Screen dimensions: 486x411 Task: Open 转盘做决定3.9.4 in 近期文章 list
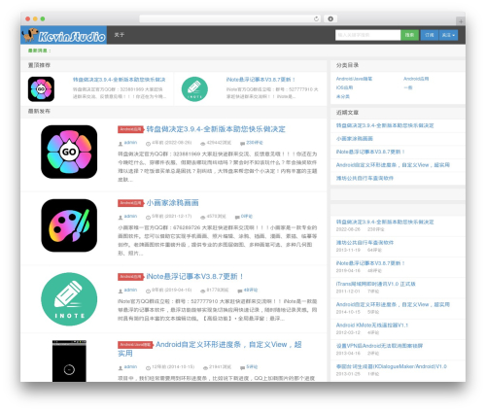click(x=385, y=125)
